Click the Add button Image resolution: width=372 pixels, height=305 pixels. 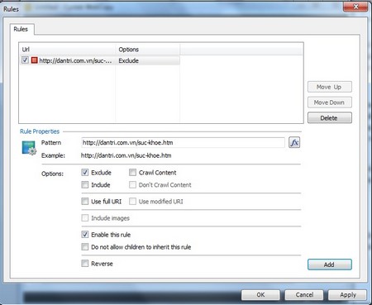coord(330,264)
